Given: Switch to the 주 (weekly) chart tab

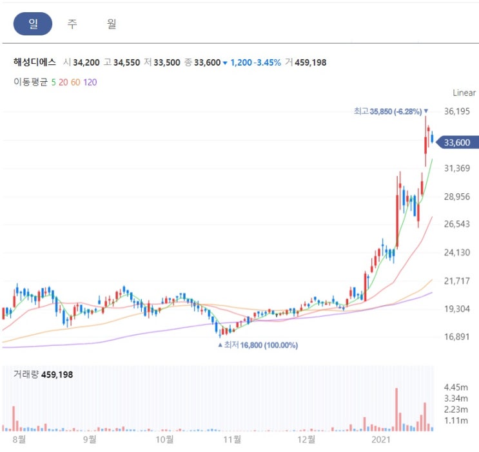Looking at the screenshot, I should pyautogui.click(x=72, y=24).
